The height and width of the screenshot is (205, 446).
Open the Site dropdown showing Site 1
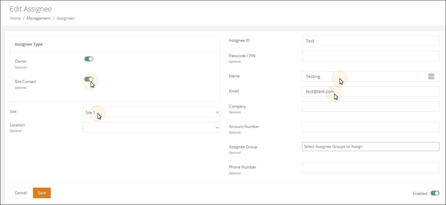pyautogui.click(x=152, y=112)
